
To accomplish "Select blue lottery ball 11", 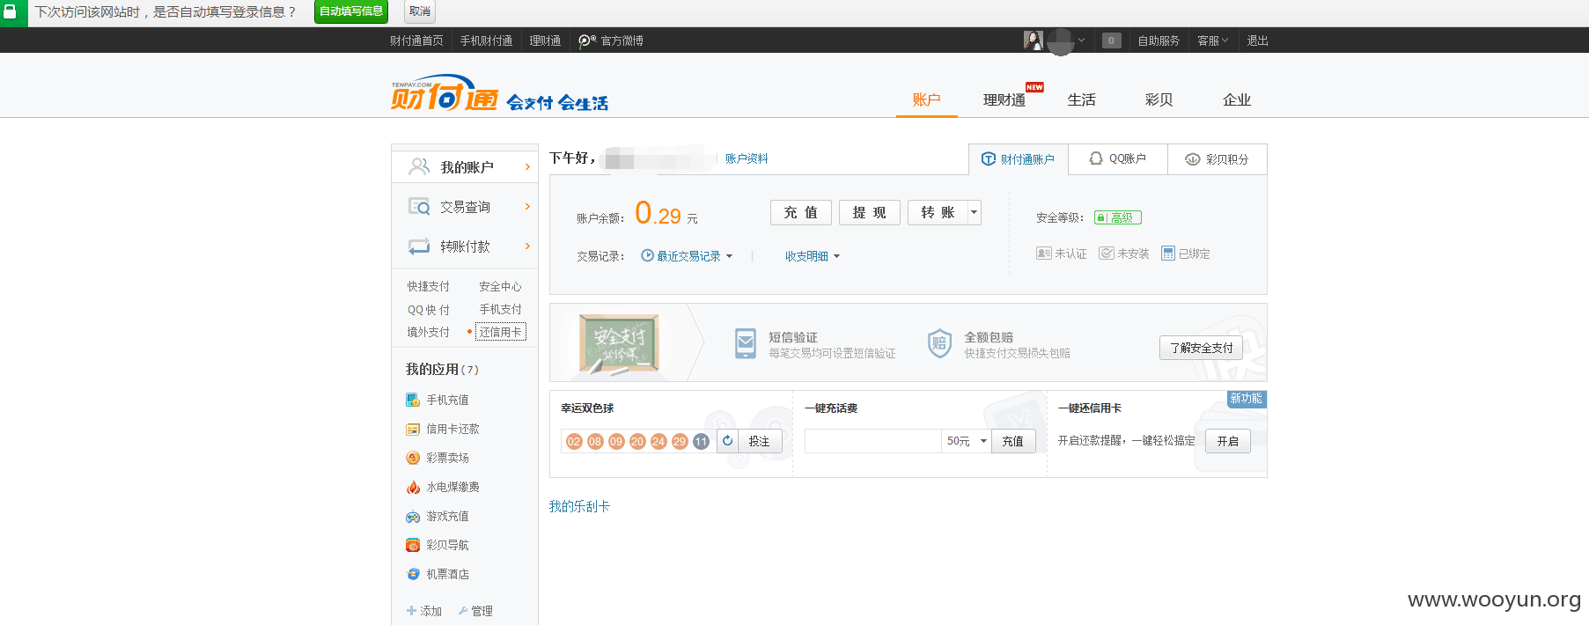I will click(701, 441).
